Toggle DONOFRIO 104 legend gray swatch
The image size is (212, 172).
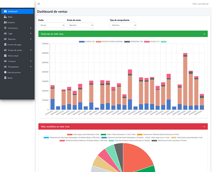(127, 42)
